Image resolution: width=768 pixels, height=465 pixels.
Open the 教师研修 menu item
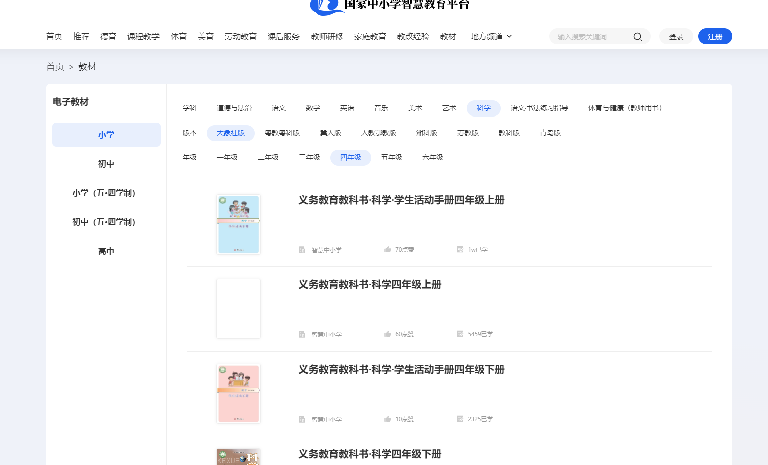(x=327, y=36)
